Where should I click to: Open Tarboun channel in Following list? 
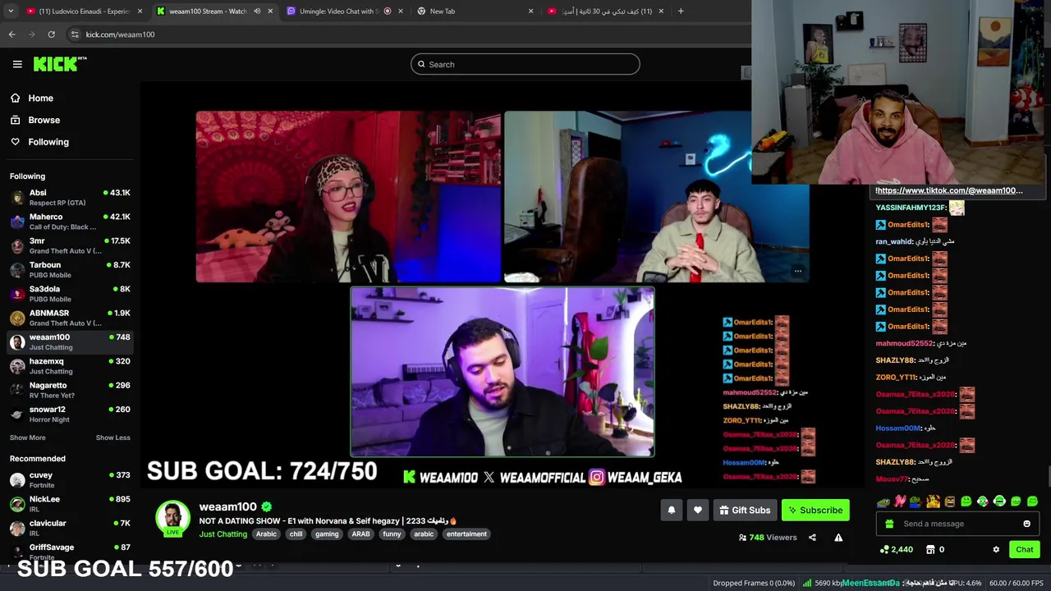(70, 270)
